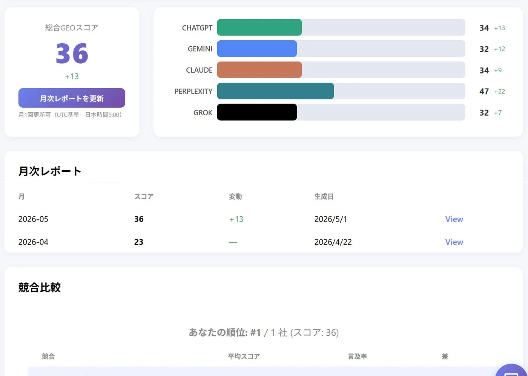The height and width of the screenshot is (376, 528).
Task: Click the 生成日 column header
Action: tap(324, 196)
